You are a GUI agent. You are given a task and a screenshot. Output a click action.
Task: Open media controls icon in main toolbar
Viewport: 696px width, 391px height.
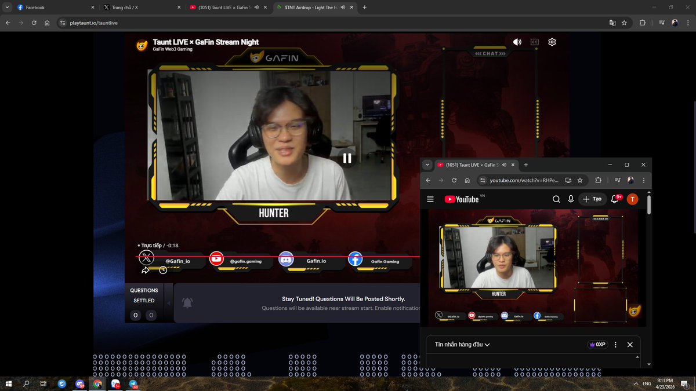(x=662, y=23)
